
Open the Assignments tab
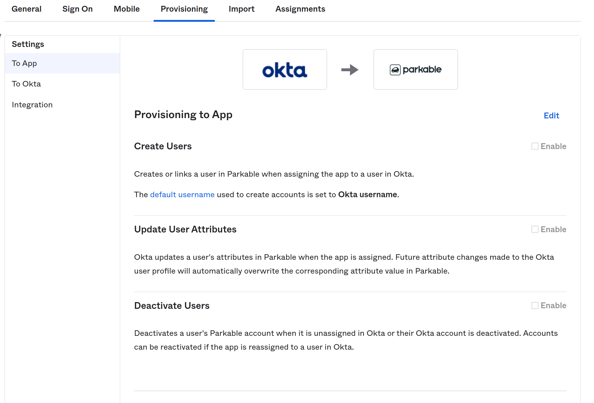300,9
